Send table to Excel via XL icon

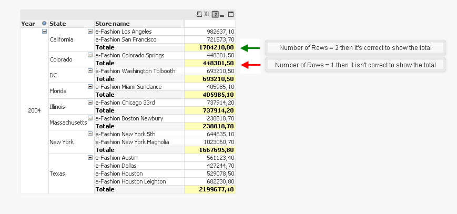coord(207,14)
